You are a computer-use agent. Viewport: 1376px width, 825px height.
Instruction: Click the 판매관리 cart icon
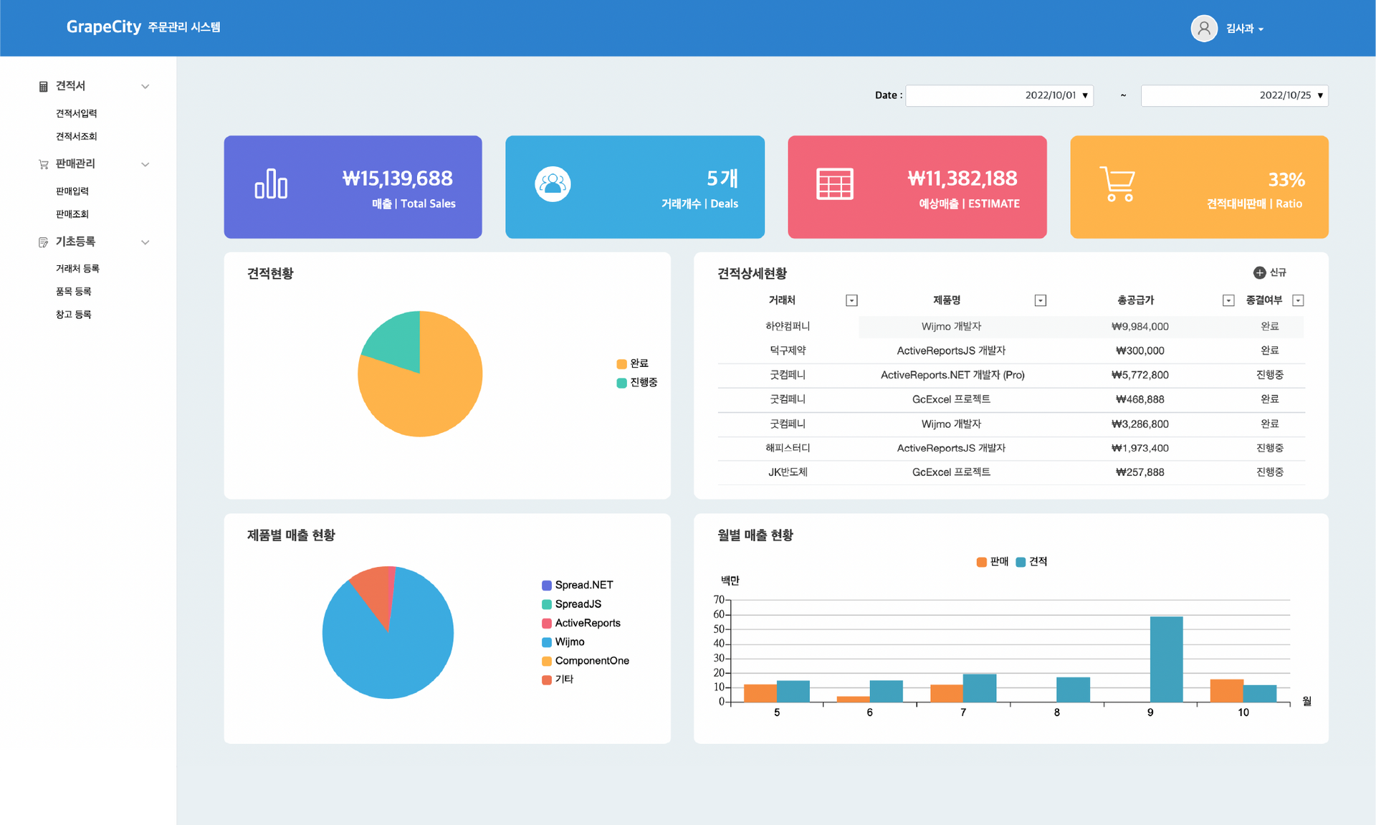43,164
